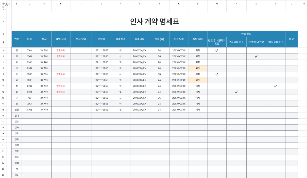
Task: Click the 체결 날짜 header cell
Action: [x=140, y=39]
